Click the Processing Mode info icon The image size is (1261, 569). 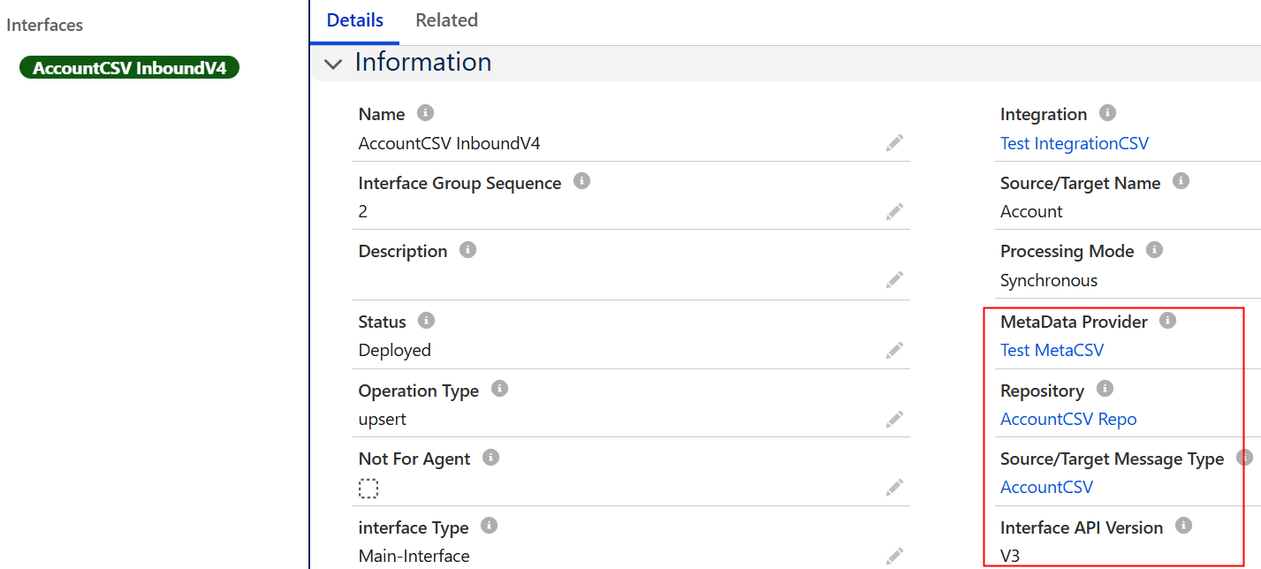pyautogui.click(x=1154, y=250)
